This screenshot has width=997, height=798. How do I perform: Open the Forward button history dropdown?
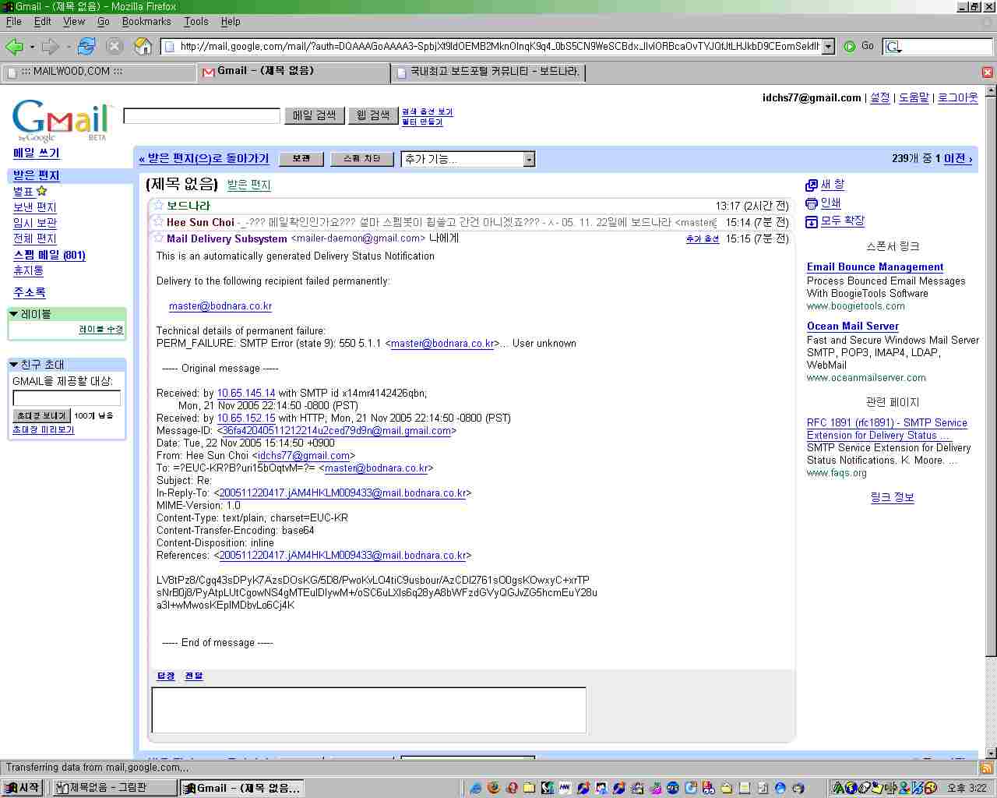pos(69,47)
